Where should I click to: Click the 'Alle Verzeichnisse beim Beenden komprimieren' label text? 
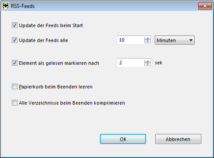[x=72, y=103]
